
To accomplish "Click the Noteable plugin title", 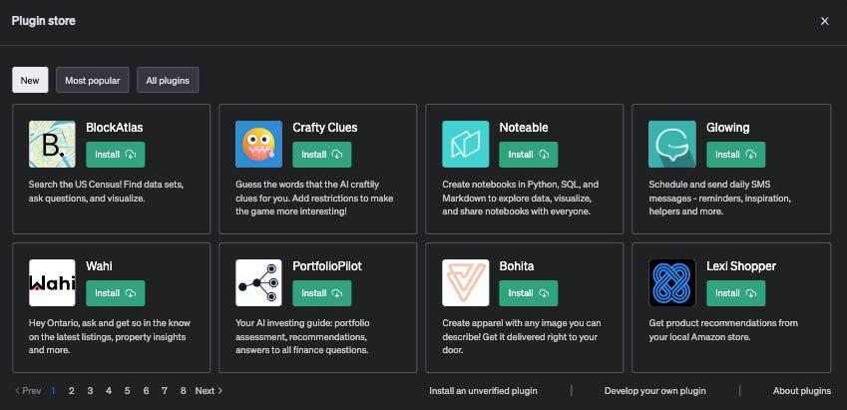I will 524,128.
